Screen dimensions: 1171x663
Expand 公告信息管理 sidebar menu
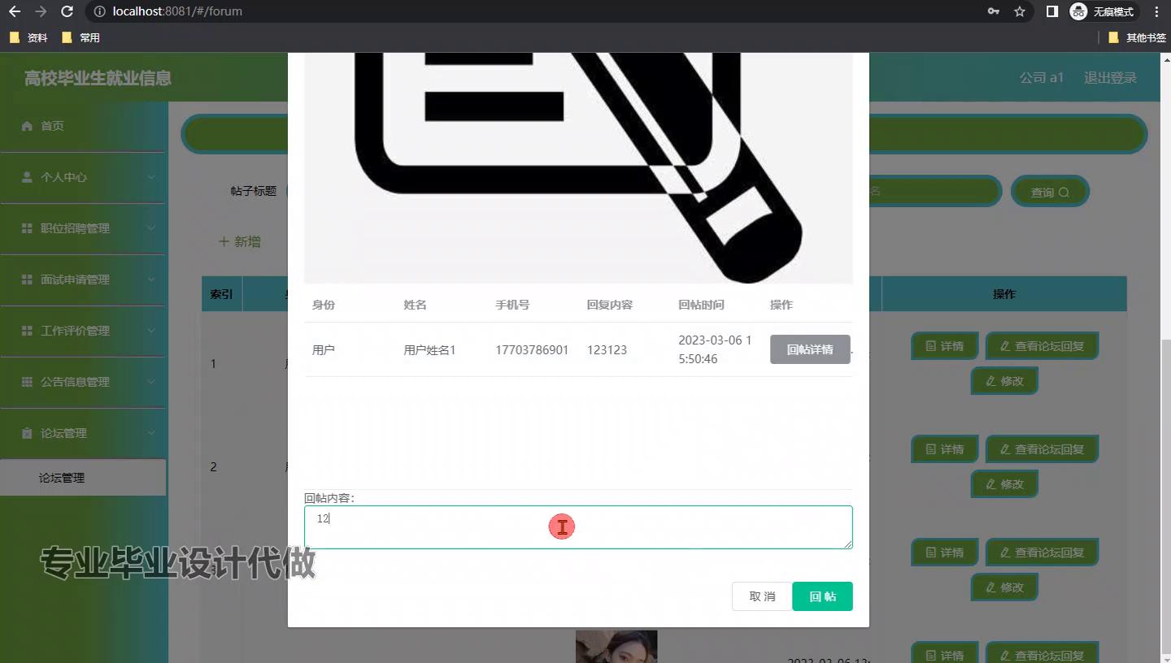click(x=82, y=382)
